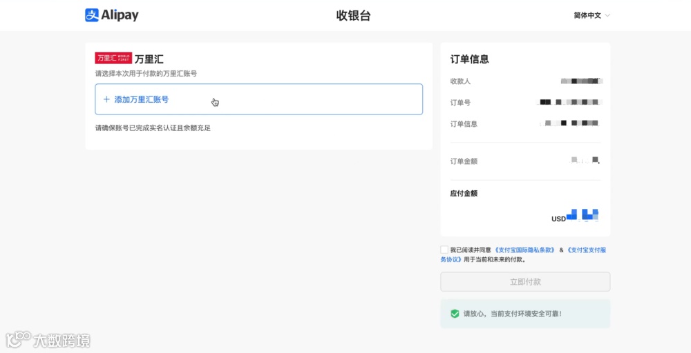Click the green security shield icon
The height and width of the screenshot is (353, 691).
pyautogui.click(x=455, y=314)
